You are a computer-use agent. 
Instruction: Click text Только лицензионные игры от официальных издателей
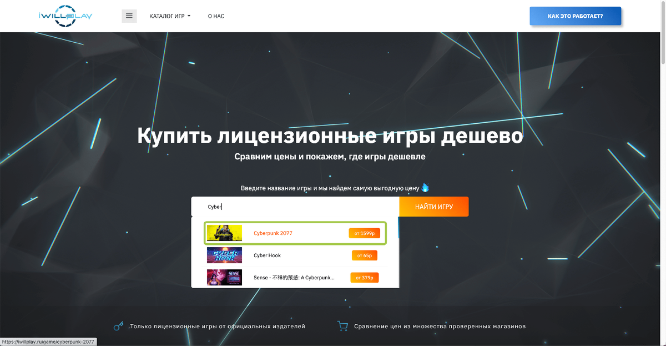tap(218, 327)
